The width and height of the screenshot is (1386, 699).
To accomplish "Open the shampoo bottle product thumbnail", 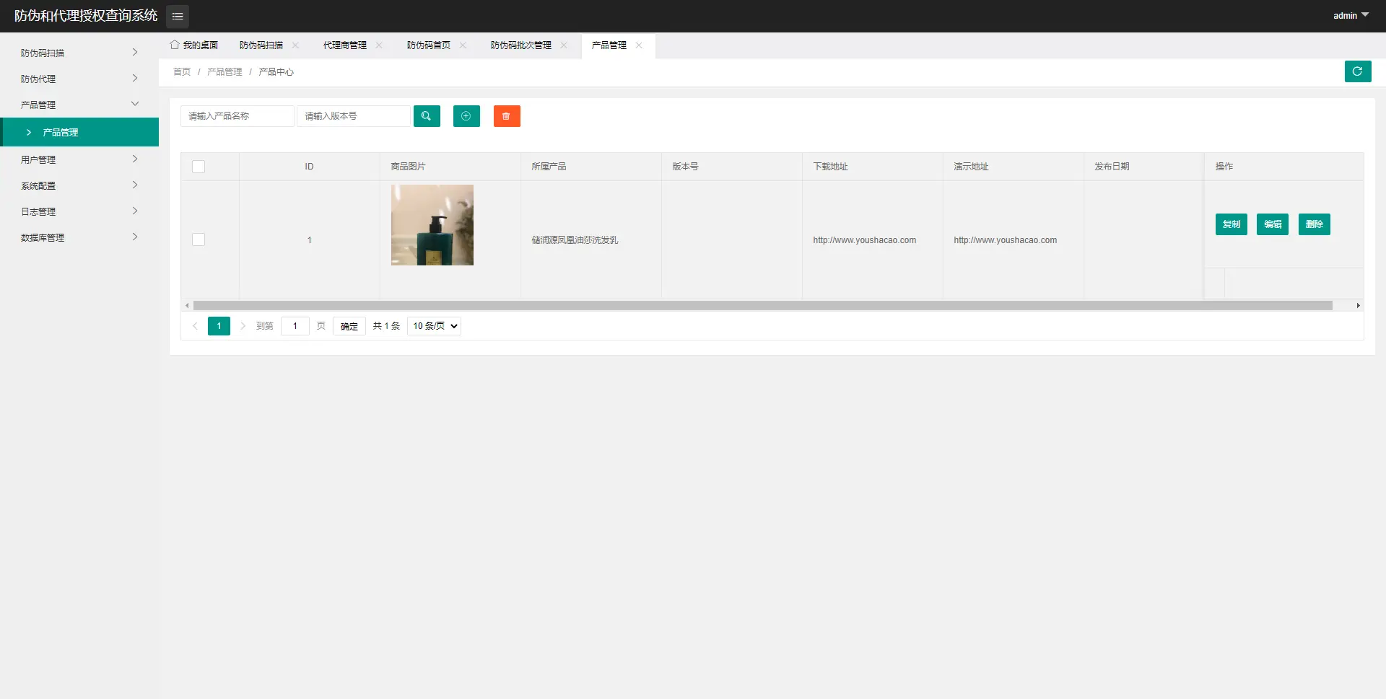I will pos(432,225).
